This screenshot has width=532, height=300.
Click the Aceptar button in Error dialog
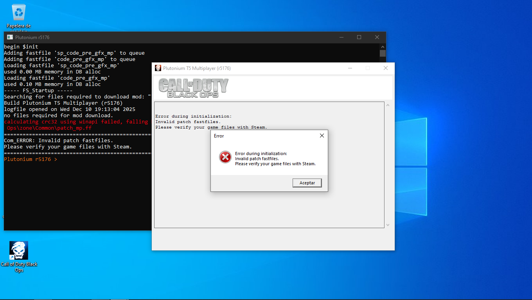307,183
